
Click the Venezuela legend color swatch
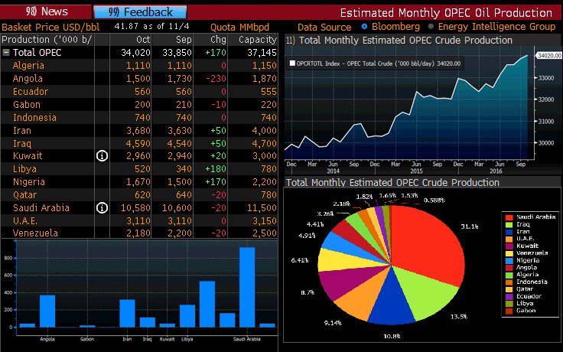click(509, 253)
